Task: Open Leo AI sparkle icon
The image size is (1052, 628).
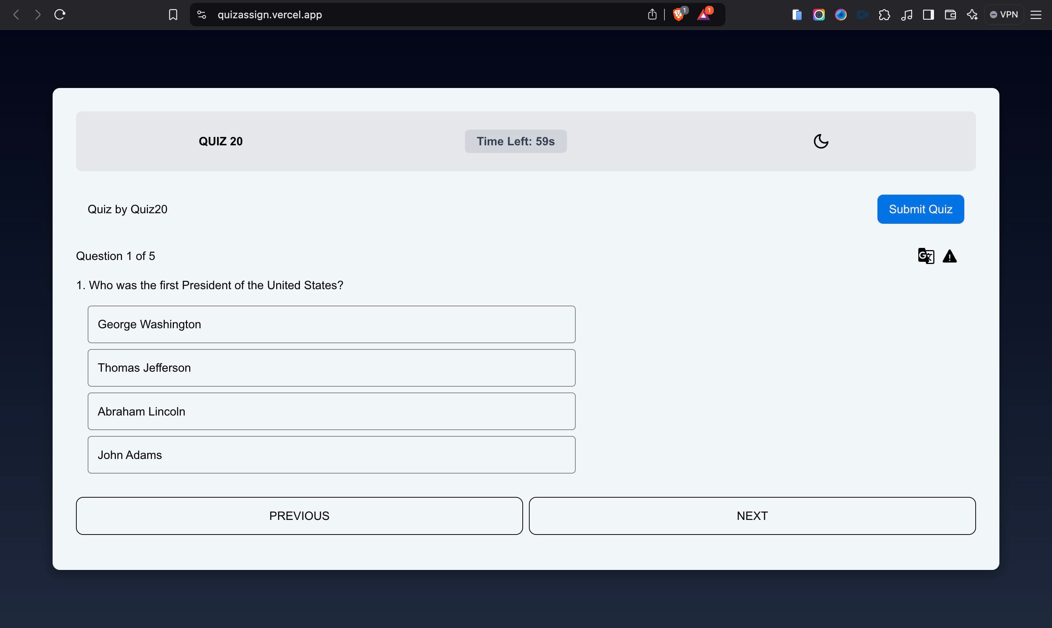Action: (x=972, y=15)
